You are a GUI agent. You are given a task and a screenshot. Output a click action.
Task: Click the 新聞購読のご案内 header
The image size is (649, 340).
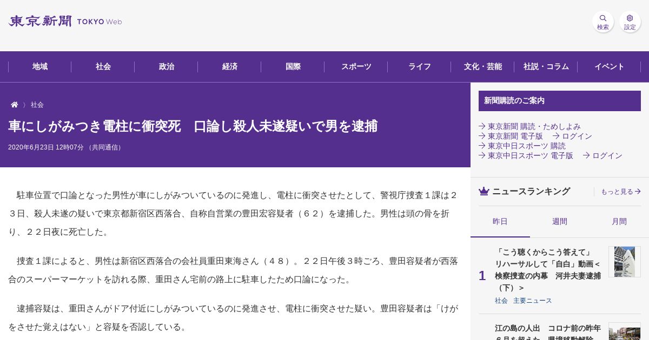(560, 101)
